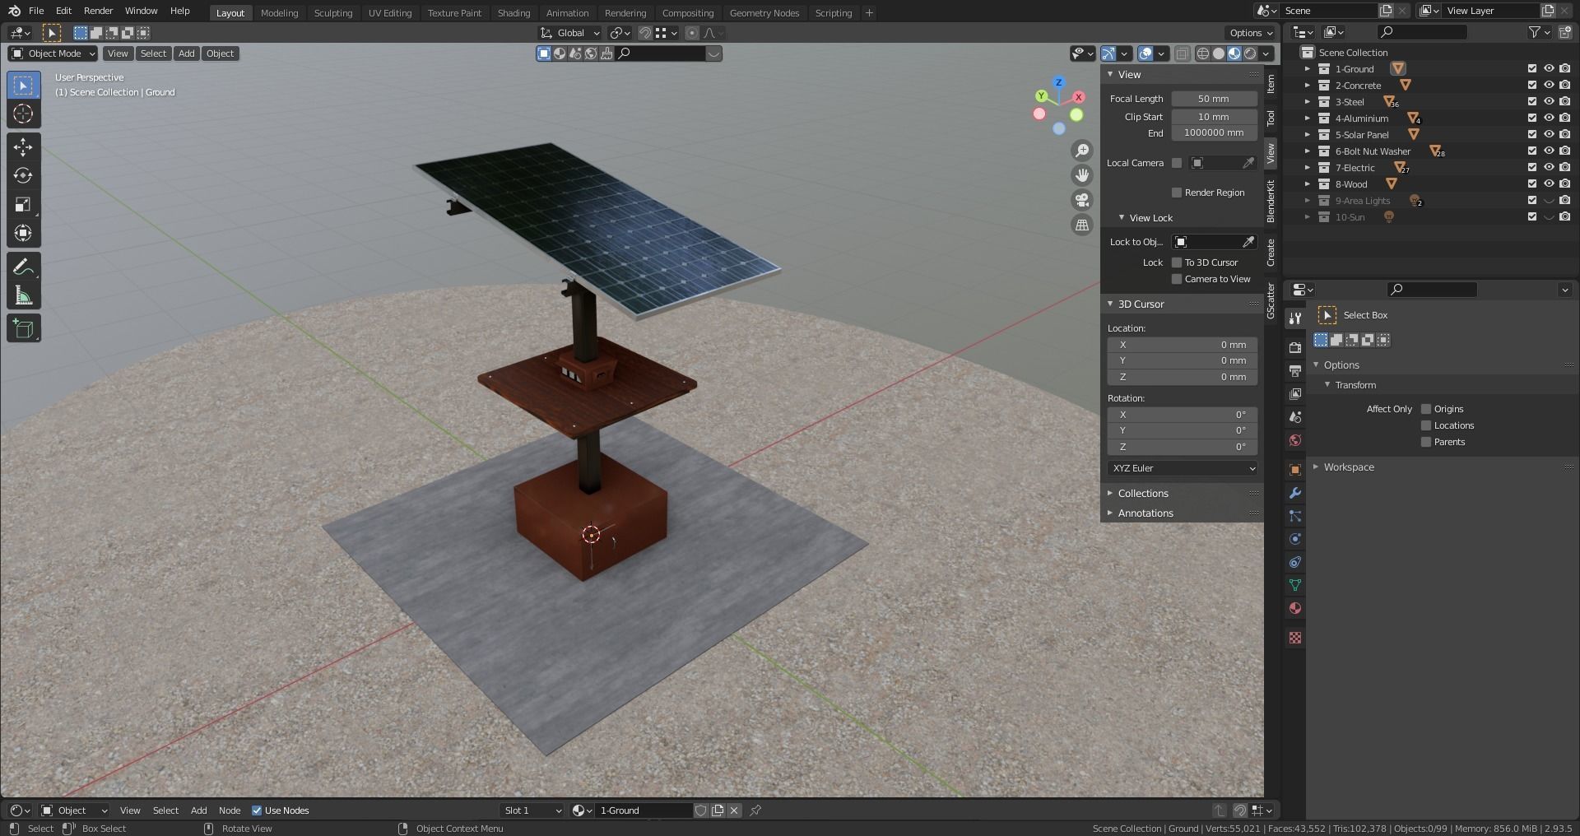
Task: Show the 10-Sun collection in viewport
Action: coord(1548,217)
